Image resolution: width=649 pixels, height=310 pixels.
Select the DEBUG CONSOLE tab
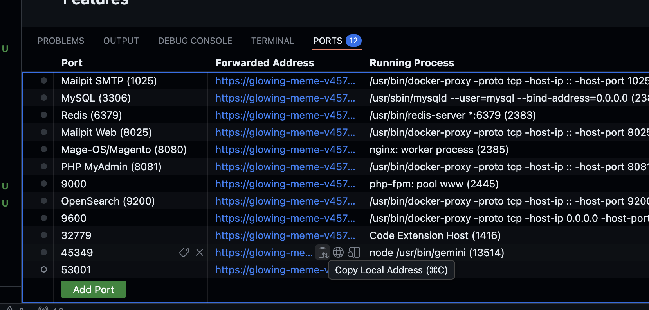point(195,41)
